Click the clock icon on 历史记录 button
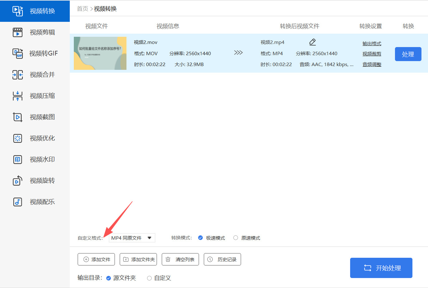428x288 pixels. (210, 259)
